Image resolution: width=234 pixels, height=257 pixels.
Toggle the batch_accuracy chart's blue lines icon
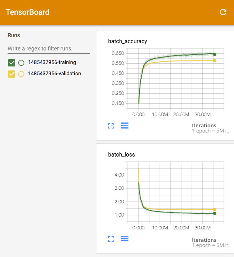click(x=125, y=126)
